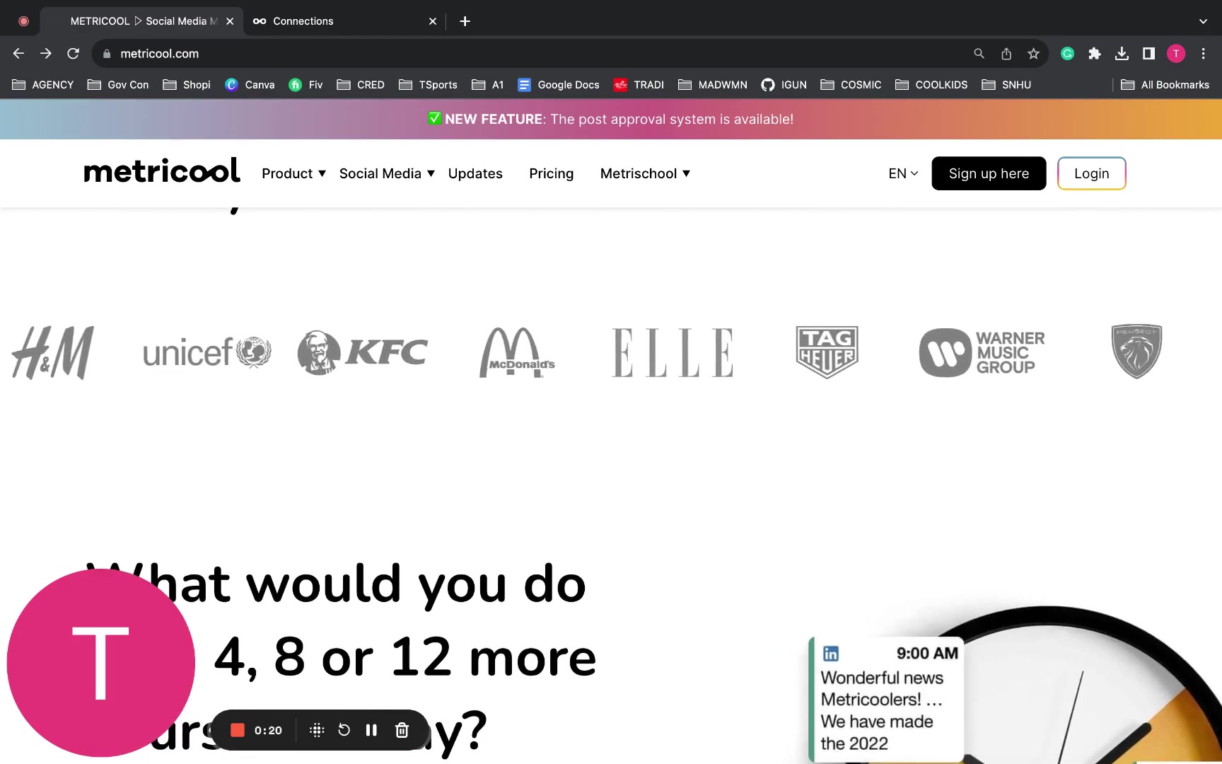Click the Sign up here button
The width and height of the screenshot is (1222, 764).
(x=989, y=173)
